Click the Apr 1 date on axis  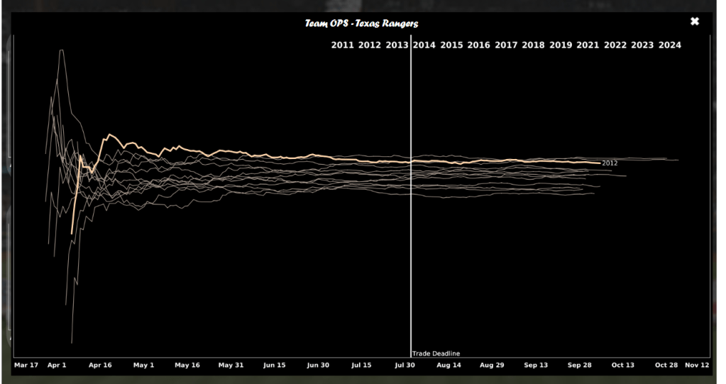coord(57,366)
